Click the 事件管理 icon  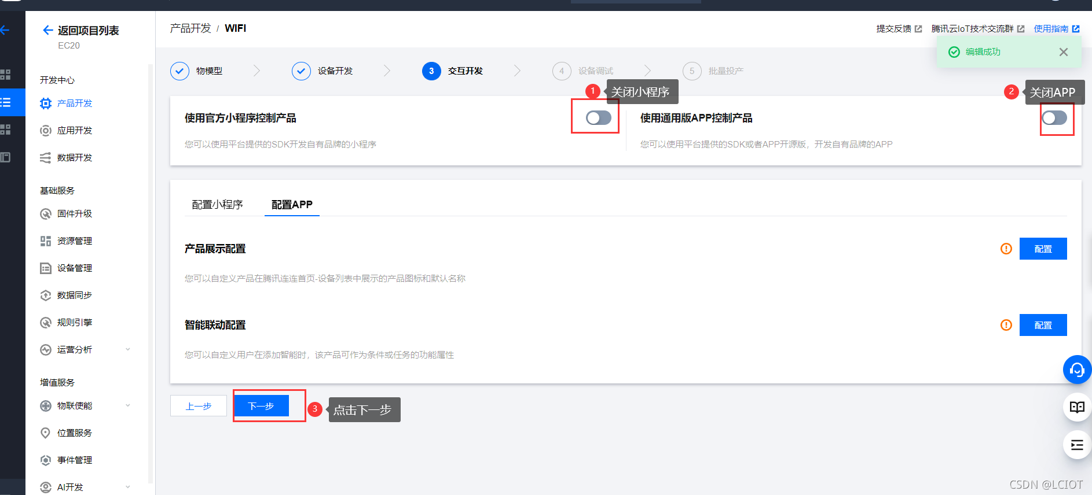point(46,460)
